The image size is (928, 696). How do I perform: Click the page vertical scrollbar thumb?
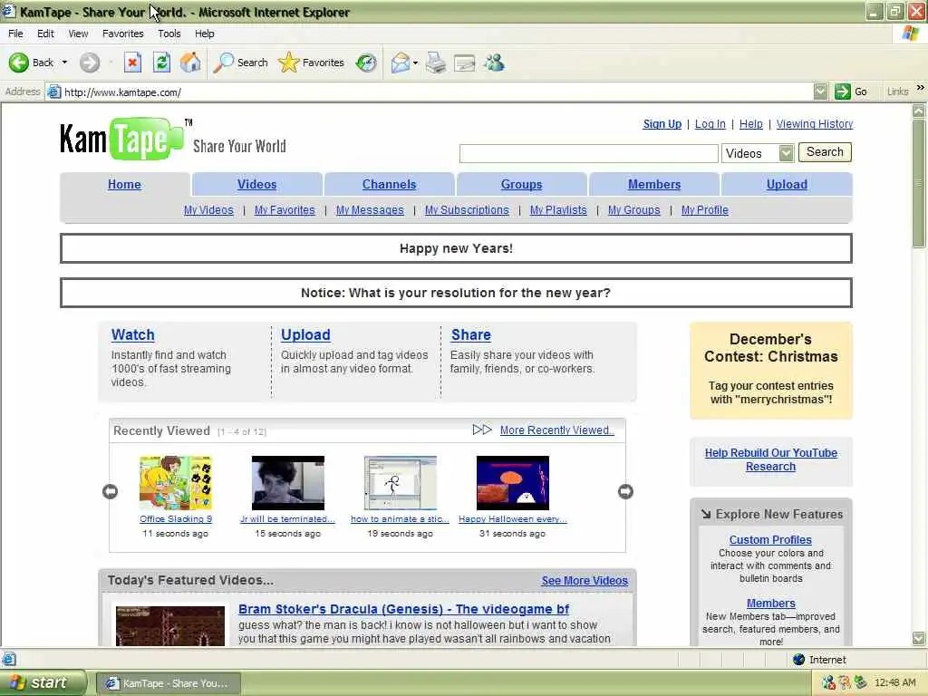point(919,183)
